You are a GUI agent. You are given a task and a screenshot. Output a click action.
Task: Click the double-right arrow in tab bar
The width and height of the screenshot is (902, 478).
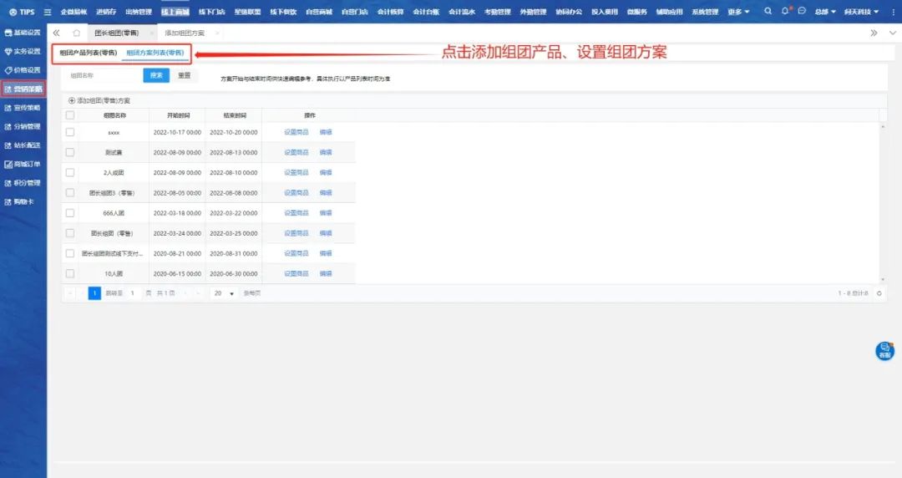pos(874,33)
